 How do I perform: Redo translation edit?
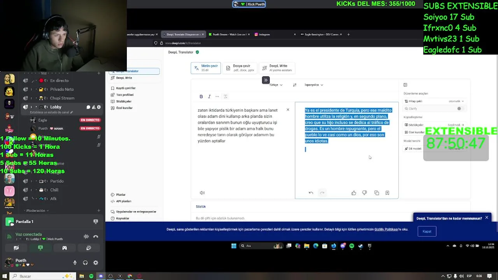pyautogui.click(x=322, y=193)
